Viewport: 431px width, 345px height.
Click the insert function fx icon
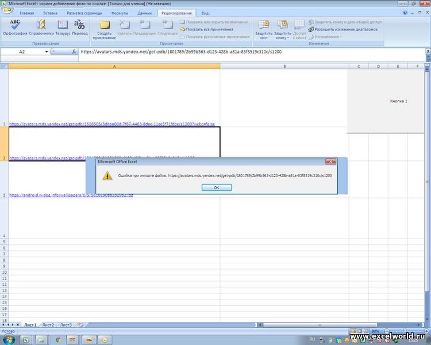click(x=74, y=51)
